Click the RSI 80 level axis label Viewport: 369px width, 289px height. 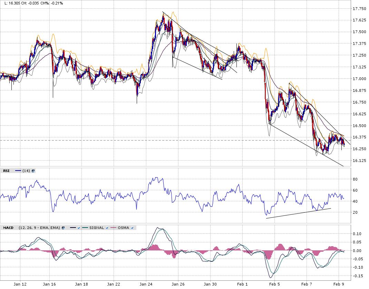click(355, 179)
